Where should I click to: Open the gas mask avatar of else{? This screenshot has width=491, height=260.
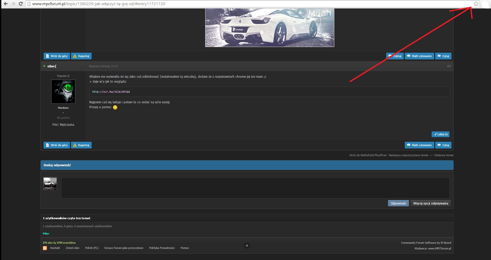(63, 92)
